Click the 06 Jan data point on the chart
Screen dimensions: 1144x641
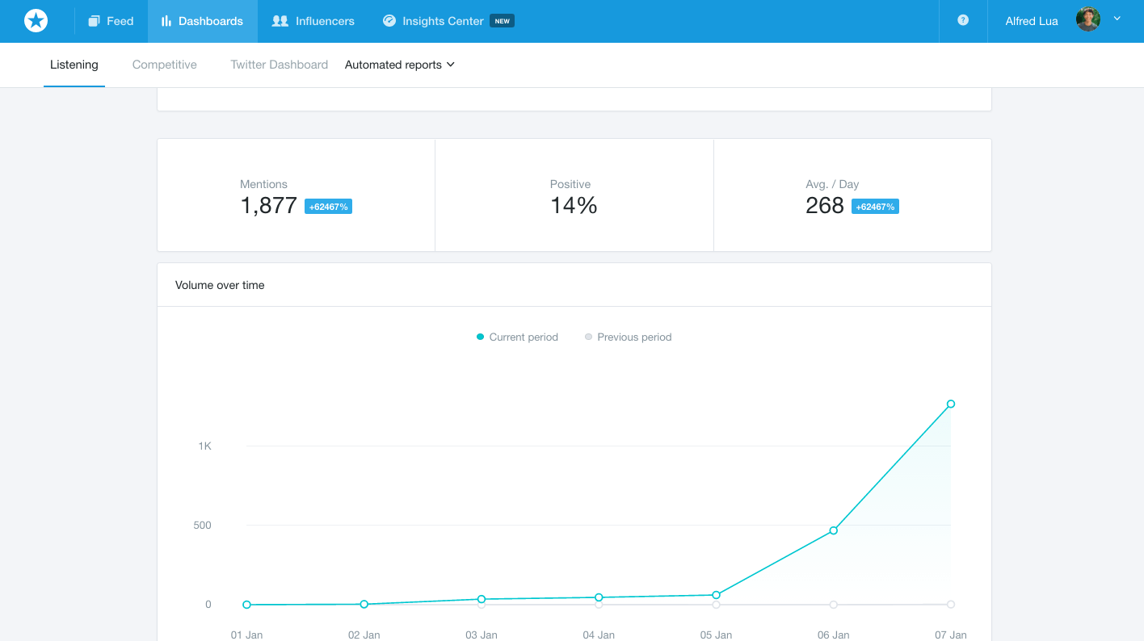[x=833, y=530]
